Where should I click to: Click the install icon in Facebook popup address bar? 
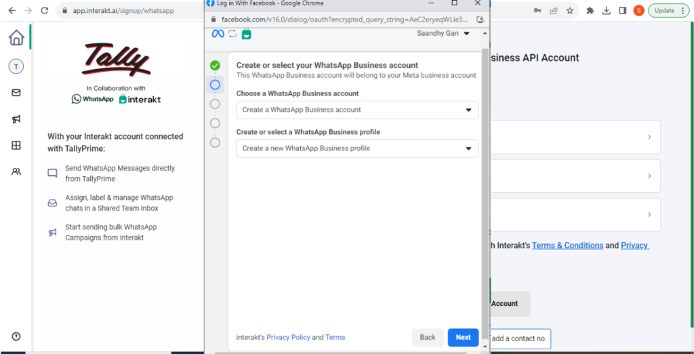[480, 20]
